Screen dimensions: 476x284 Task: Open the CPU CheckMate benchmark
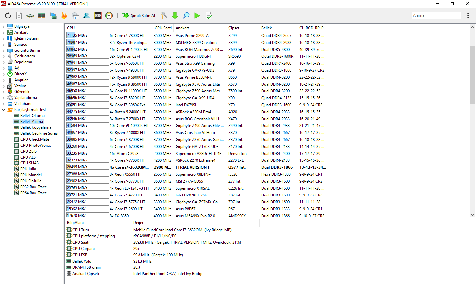point(35,139)
